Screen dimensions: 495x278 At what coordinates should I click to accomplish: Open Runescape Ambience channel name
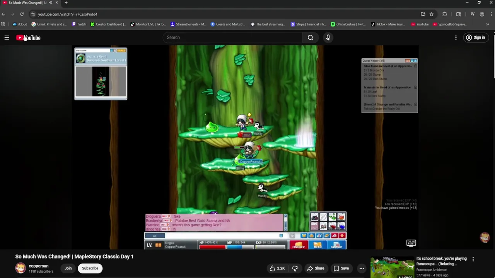pyautogui.click(x=432, y=270)
